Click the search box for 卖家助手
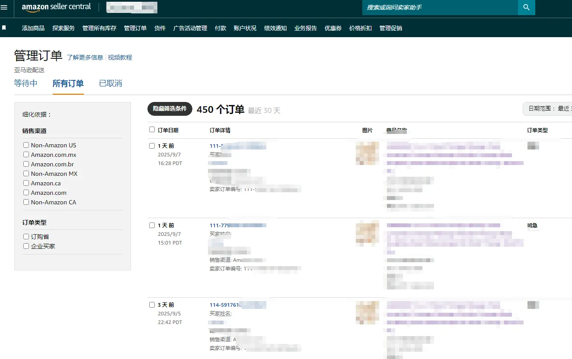572x359 pixels. coord(440,7)
